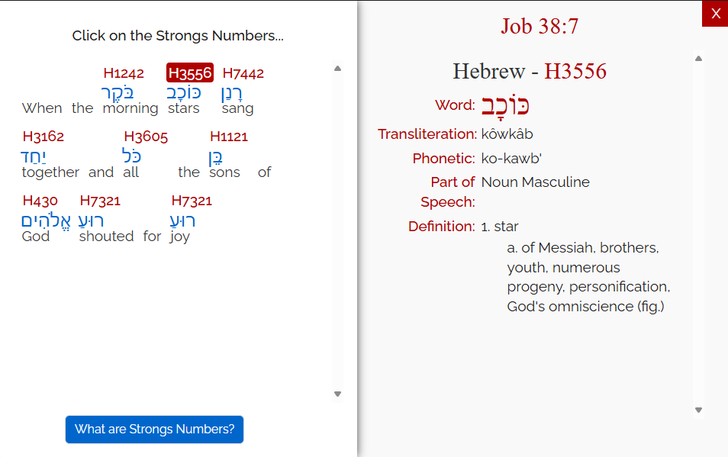Click the Hebrew word above 'together'
The width and height of the screenshot is (728, 457).
coord(34,156)
